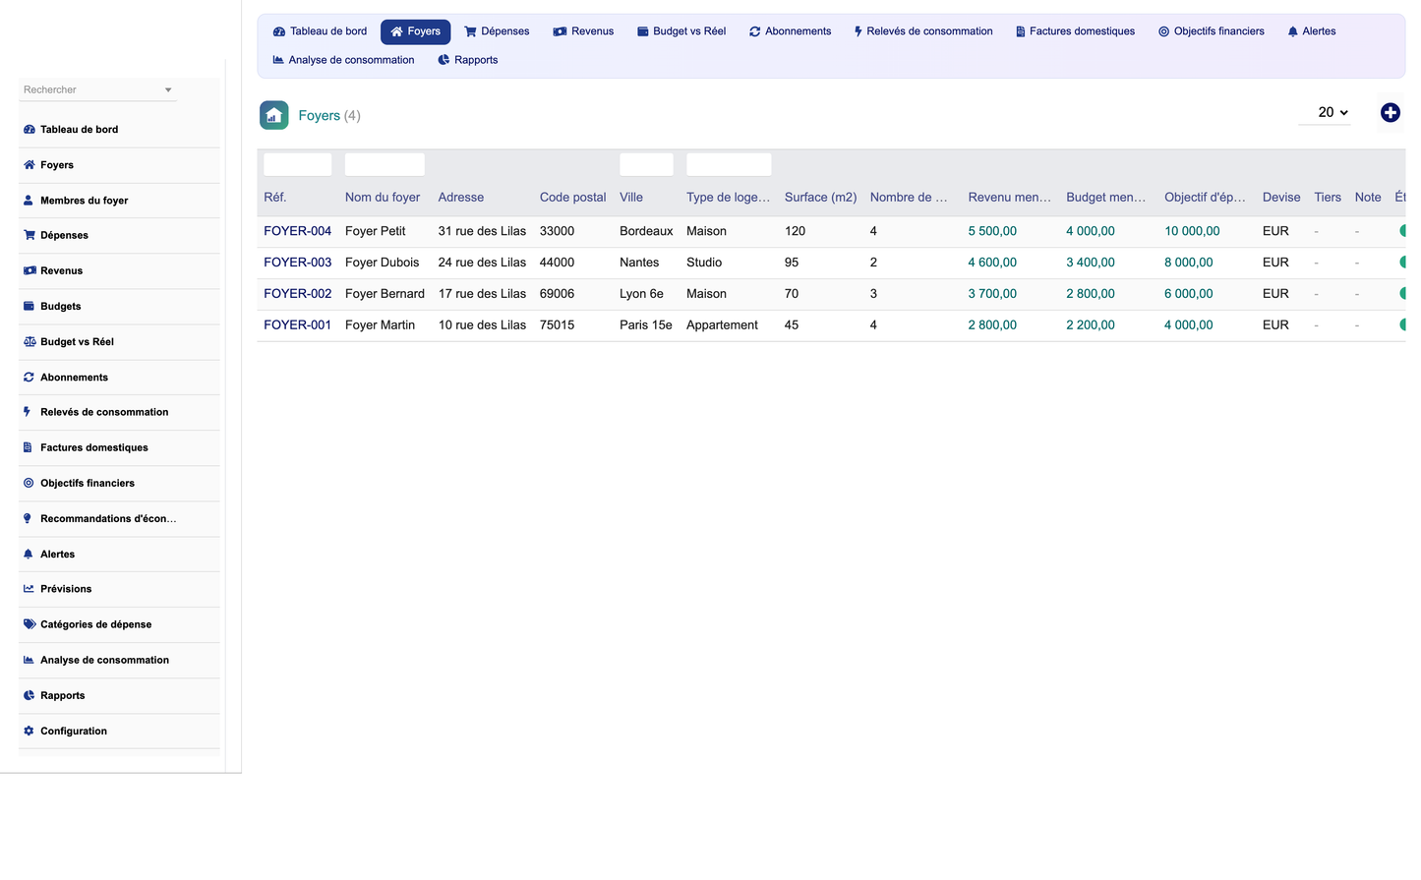Click the Réf. filter input field

(x=297, y=164)
